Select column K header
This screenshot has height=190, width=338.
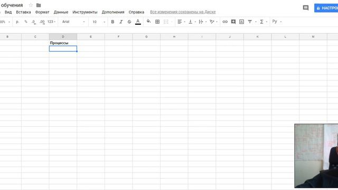point(257,36)
